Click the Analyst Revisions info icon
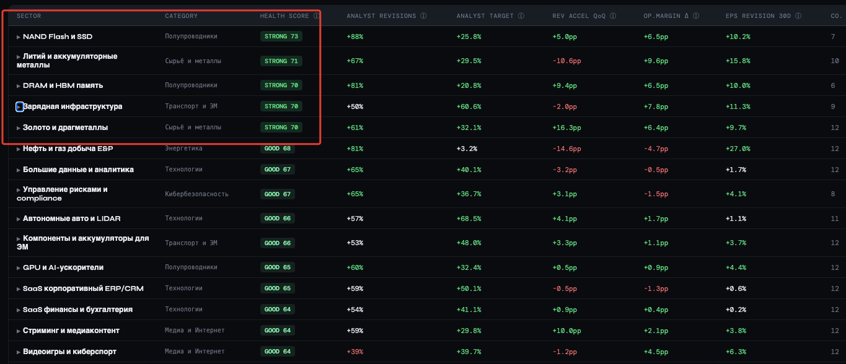The width and height of the screenshot is (846, 364). point(423,16)
